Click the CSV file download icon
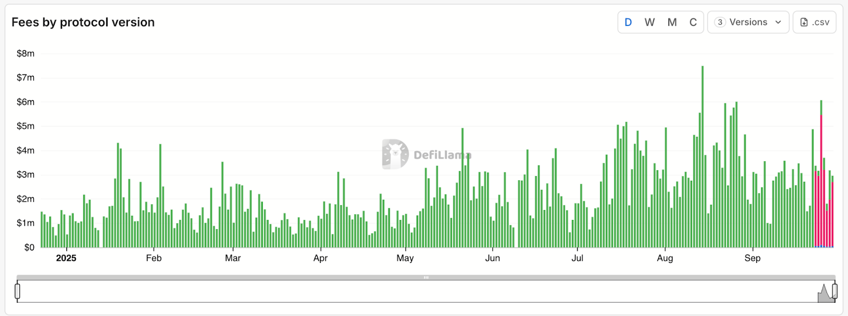Image resolution: width=848 pixels, height=316 pixels. (x=804, y=22)
